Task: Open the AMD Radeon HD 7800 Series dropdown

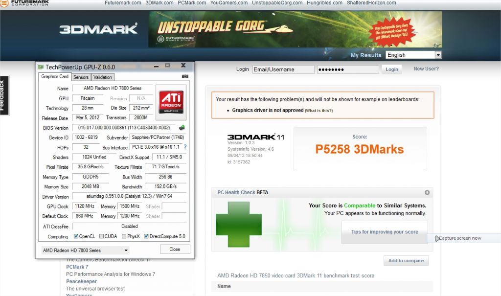Action: tap(85, 250)
